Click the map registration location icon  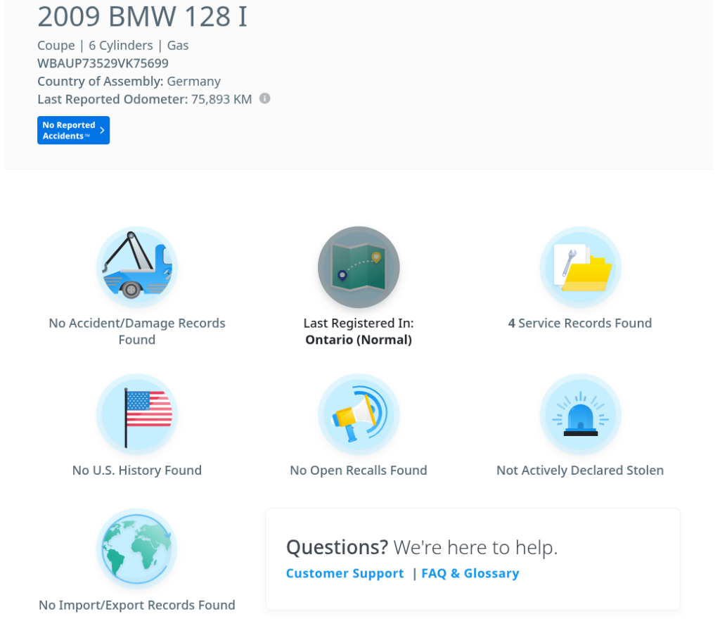coord(359,267)
